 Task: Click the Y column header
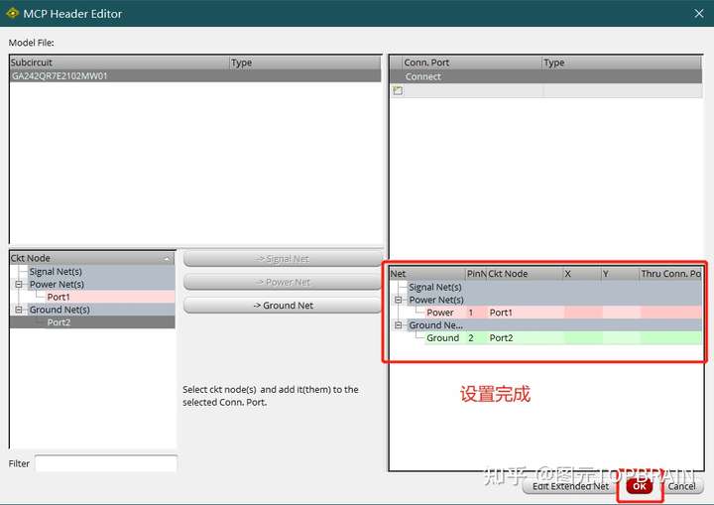(x=620, y=274)
